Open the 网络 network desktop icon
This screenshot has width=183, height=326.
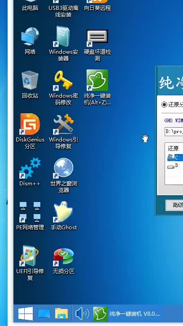(x=30, y=41)
